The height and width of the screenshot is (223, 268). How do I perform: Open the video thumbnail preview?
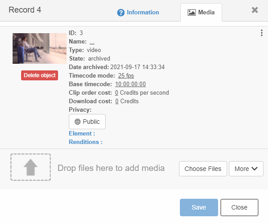coord(40,48)
